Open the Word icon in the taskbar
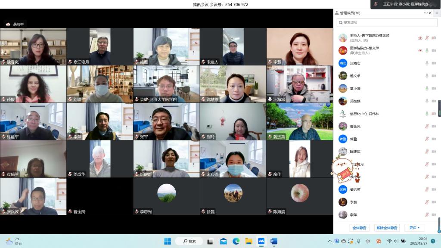441x248 pixels. [x=274, y=241]
